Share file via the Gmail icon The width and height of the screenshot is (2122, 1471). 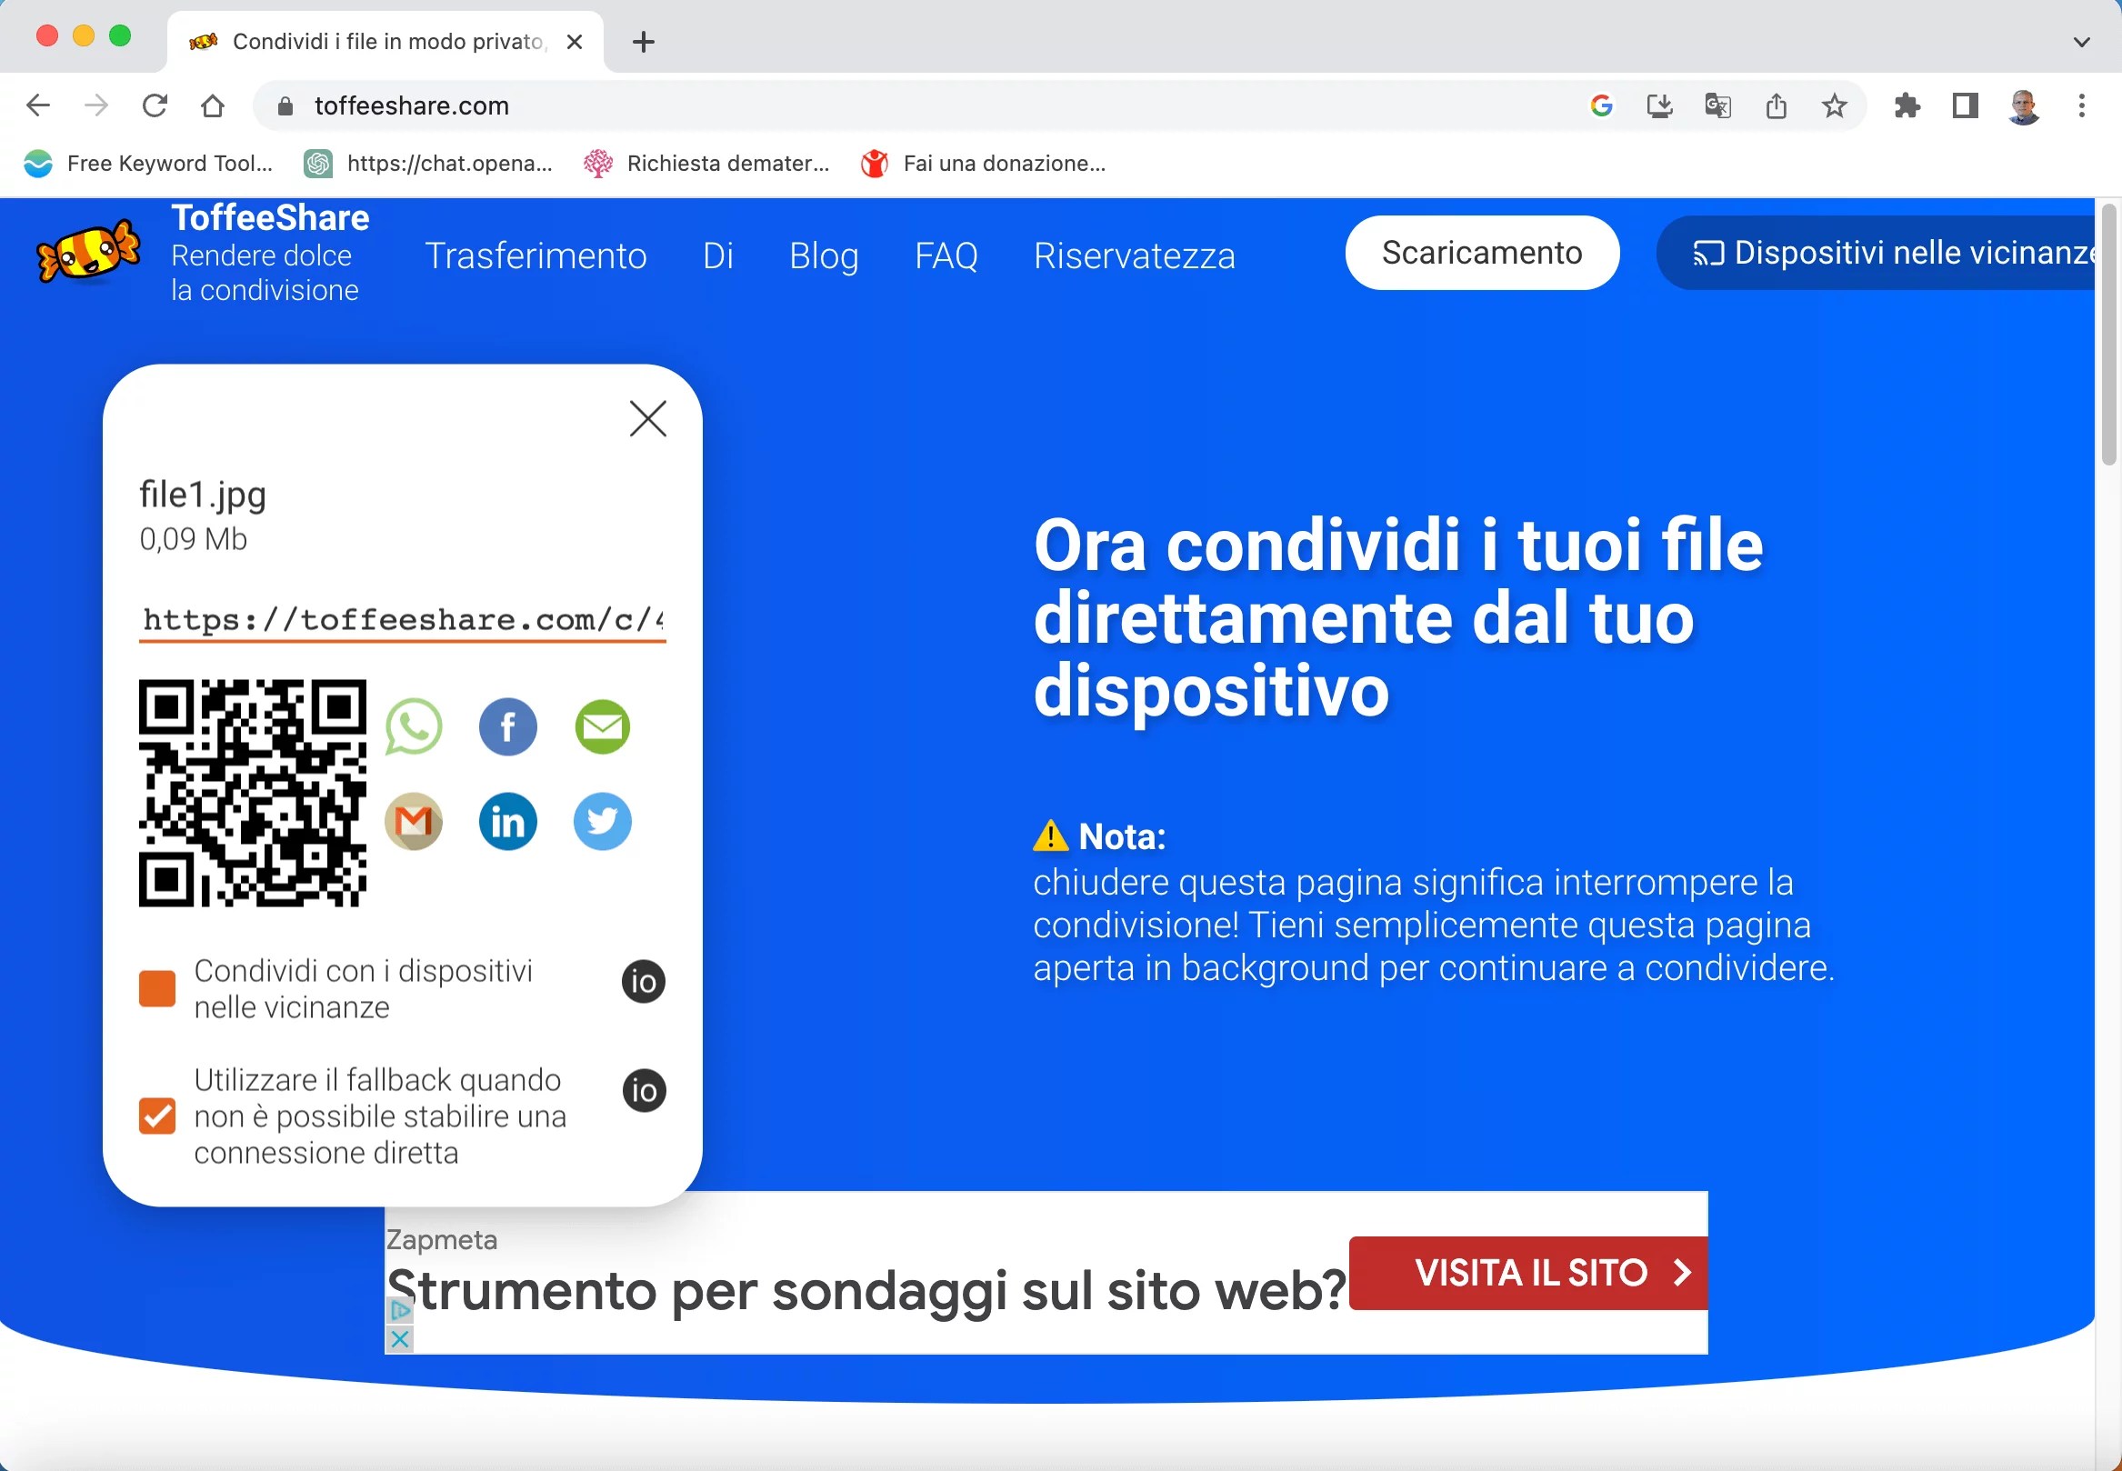(x=415, y=821)
